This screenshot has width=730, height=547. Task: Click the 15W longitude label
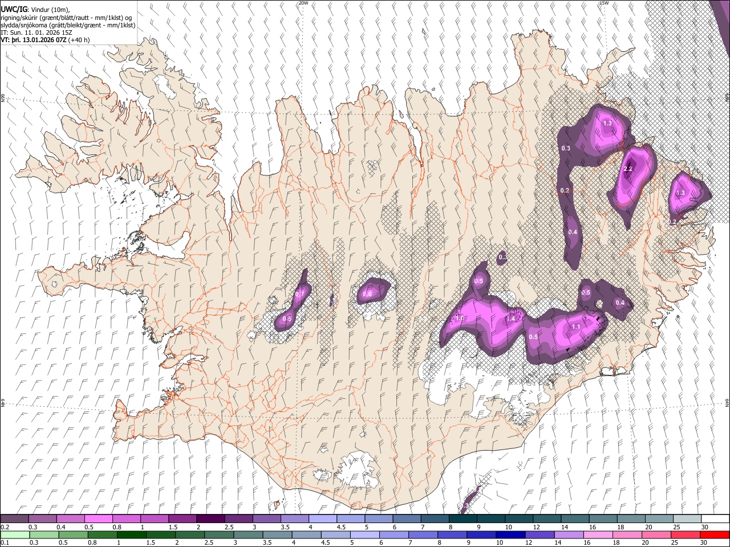(604, 3)
